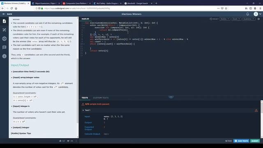
Task: Open the comments chat icon in the sidebar
Action: (5, 47)
